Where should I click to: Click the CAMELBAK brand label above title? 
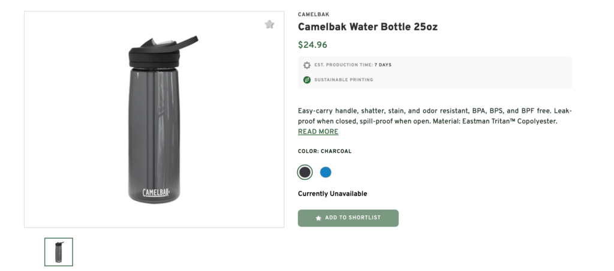pyautogui.click(x=314, y=14)
